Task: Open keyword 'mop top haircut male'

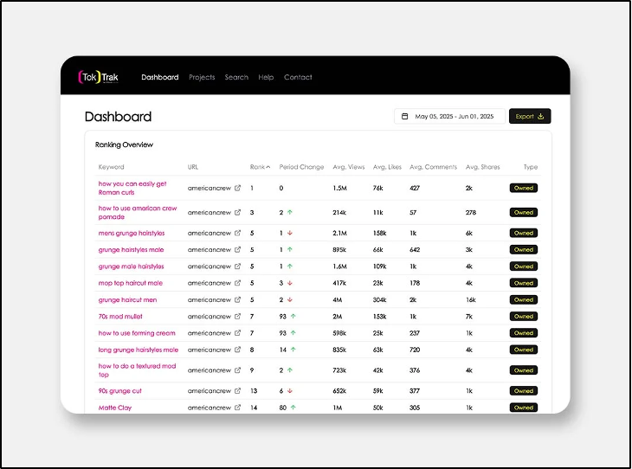Action: click(x=130, y=283)
